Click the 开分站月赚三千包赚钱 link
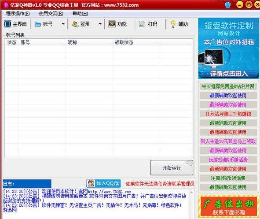Viewport: 260px width, 219px height. [228, 114]
